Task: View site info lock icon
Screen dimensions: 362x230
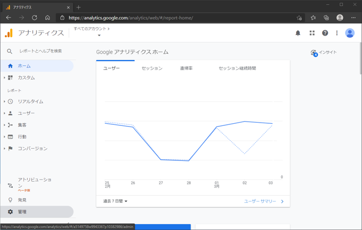Action: (62, 18)
